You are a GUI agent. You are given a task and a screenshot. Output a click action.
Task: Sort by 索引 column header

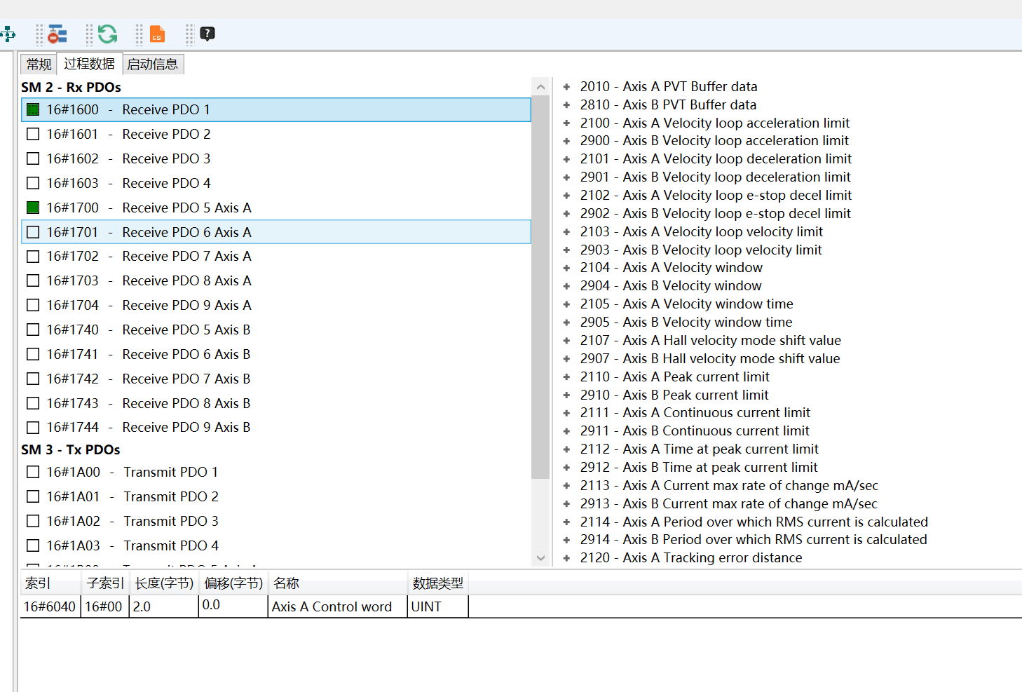pyautogui.click(x=51, y=583)
